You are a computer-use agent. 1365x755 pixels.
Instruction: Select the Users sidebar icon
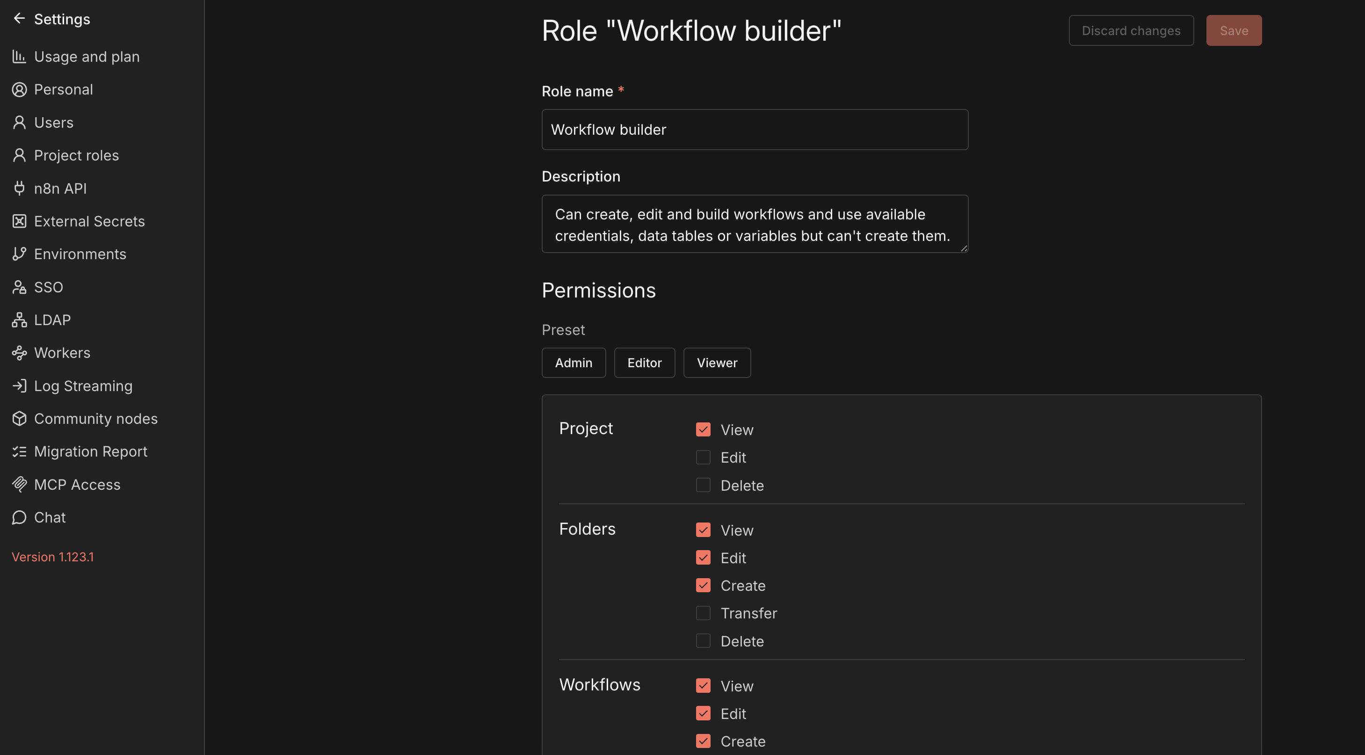coord(19,122)
